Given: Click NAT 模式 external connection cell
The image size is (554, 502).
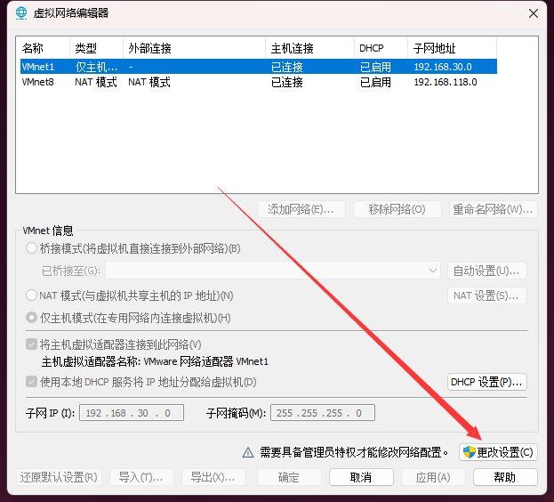Looking at the screenshot, I should 149,82.
